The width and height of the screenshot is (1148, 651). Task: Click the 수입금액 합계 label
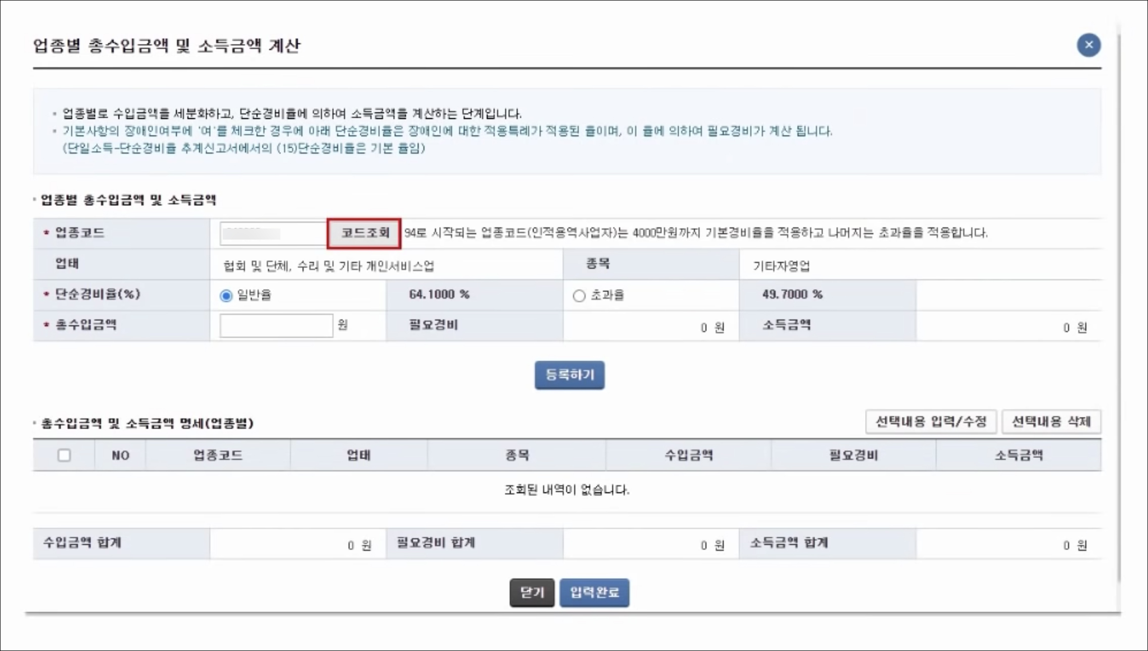click(x=82, y=543)
